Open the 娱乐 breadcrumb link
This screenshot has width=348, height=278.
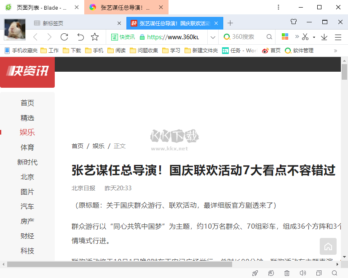coord(99,146)
